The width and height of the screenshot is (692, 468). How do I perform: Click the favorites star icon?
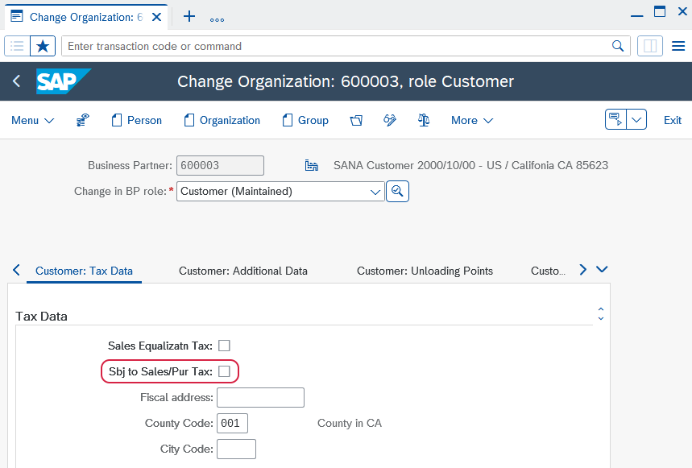coord(43,46)
